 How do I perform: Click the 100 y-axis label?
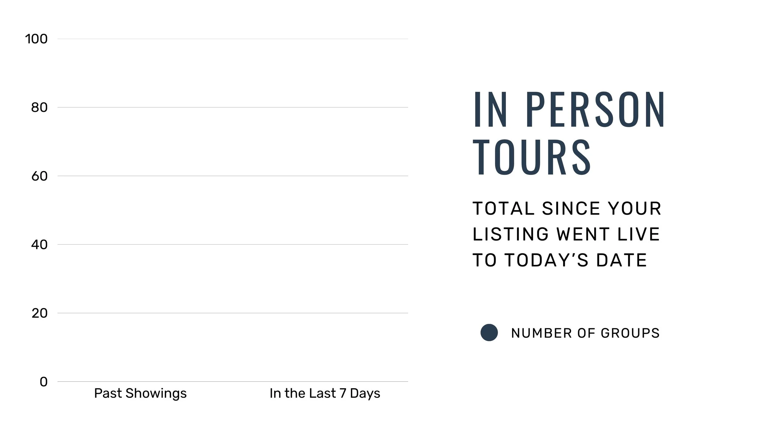tap(36, 39)
